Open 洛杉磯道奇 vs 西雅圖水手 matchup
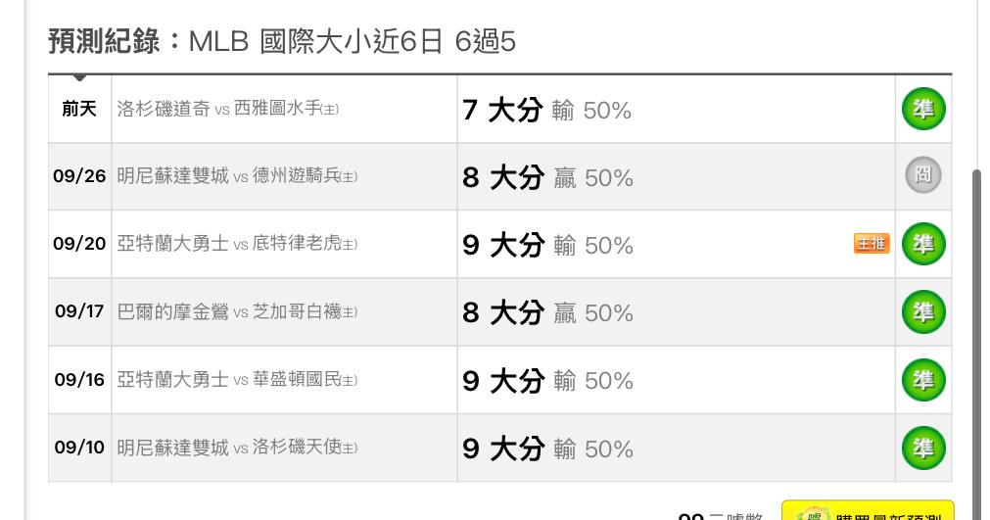Screen dimensions: 990x520 point(227,109)
